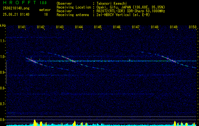The height and width of the screenshot is (126, 199).
Task: Click the Receiving Location label
Action: click(74, 7)
